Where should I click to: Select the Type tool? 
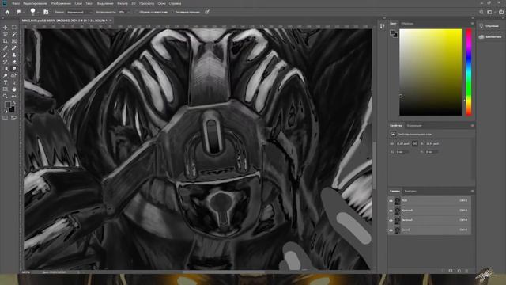click(x=6, y=82)
